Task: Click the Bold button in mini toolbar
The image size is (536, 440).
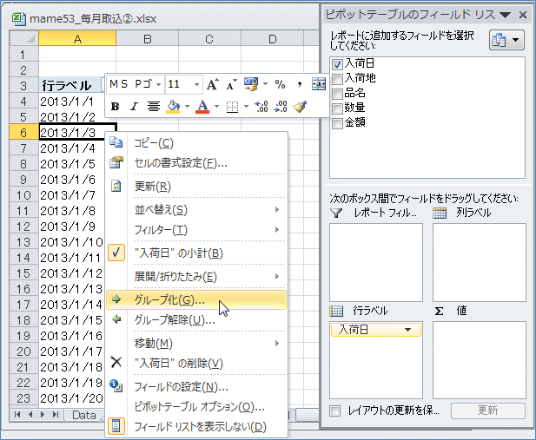Action: tap(116, 107)
